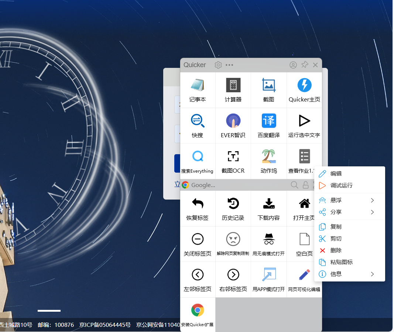Run the 快搜 quick search action
This screenshot has height=332, width=394.
point(198,126)
